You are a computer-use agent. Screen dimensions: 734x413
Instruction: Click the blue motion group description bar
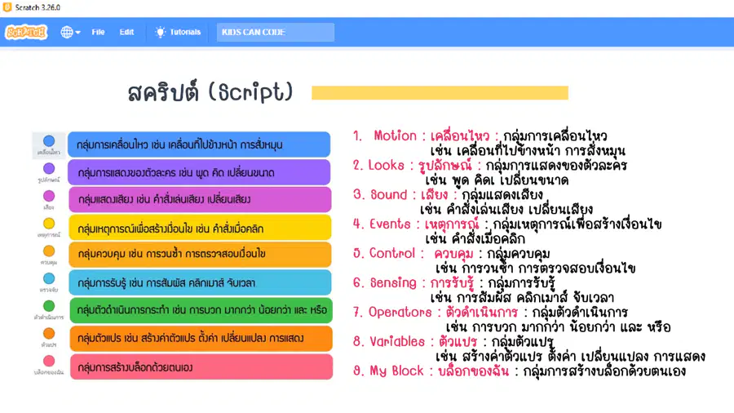point(199,144)
